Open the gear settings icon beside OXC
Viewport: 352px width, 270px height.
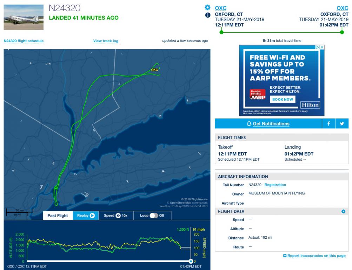[207, 7]
